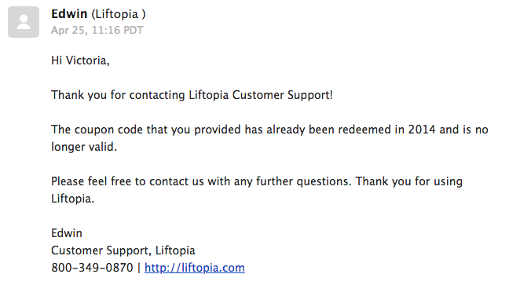This screenshot has width=509, height=307.
Task: Click the words Customer Support! in the body
Action: 283,95
